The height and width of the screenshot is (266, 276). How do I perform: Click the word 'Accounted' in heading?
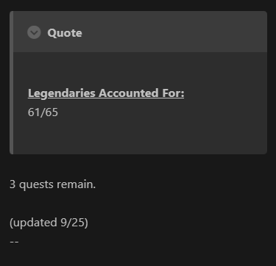click(129, 93)
